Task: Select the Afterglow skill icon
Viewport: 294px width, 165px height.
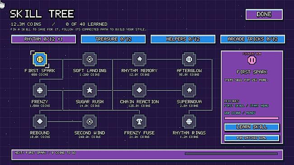Action: (189, 60)
